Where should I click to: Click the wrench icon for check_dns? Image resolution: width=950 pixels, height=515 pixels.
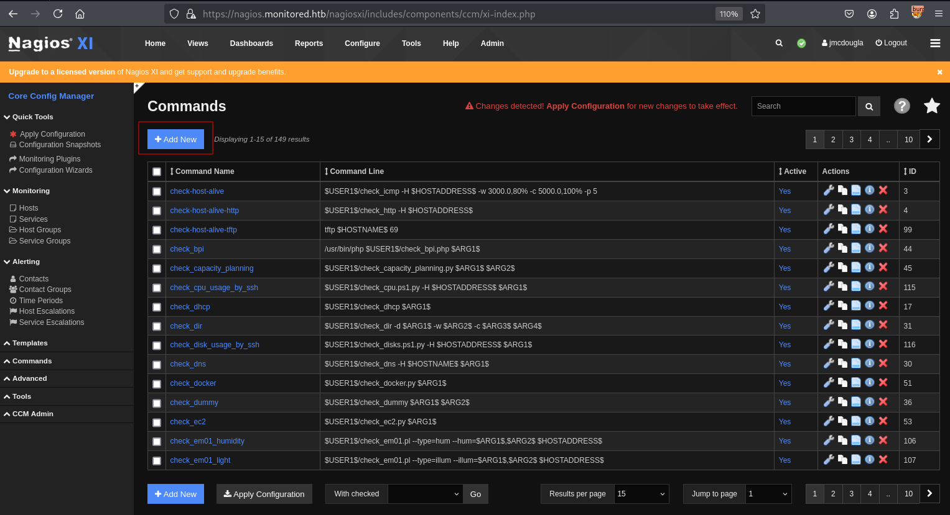(x=829, y=363)
